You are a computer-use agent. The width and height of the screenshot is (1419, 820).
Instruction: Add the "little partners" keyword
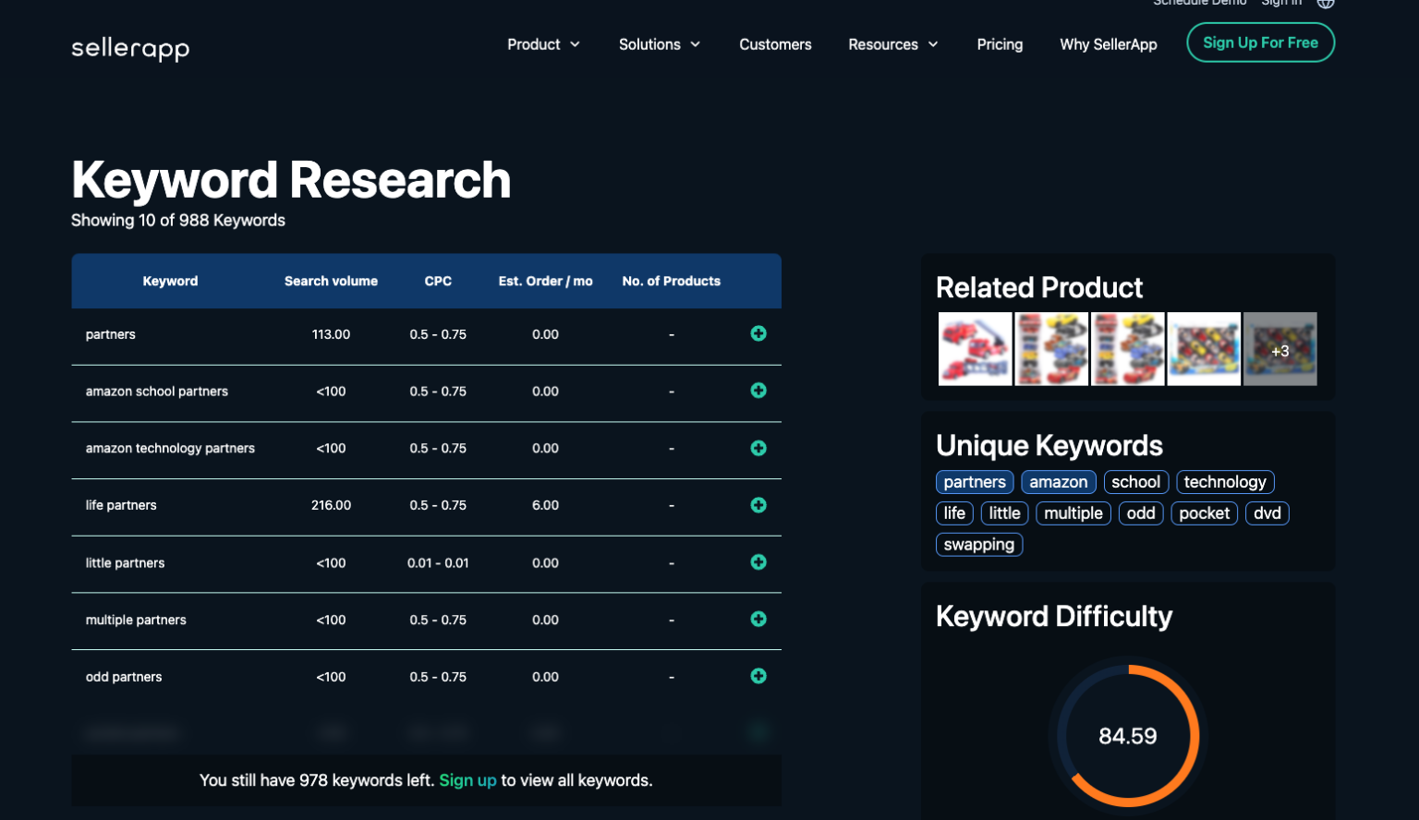tap(758, 562)
